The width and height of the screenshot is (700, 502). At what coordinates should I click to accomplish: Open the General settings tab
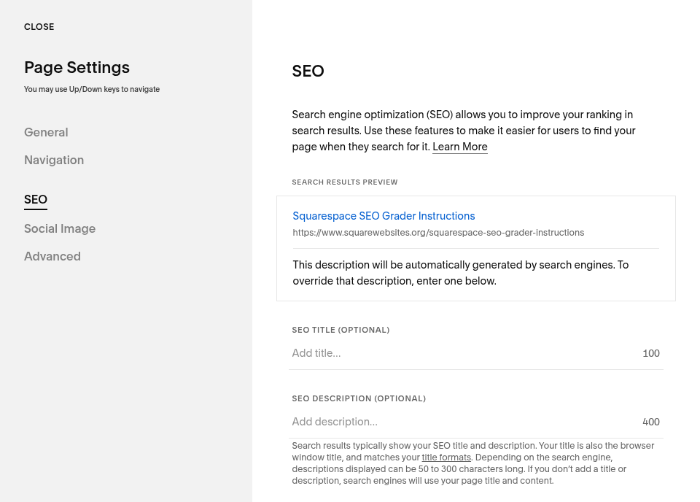click(46, 132)
